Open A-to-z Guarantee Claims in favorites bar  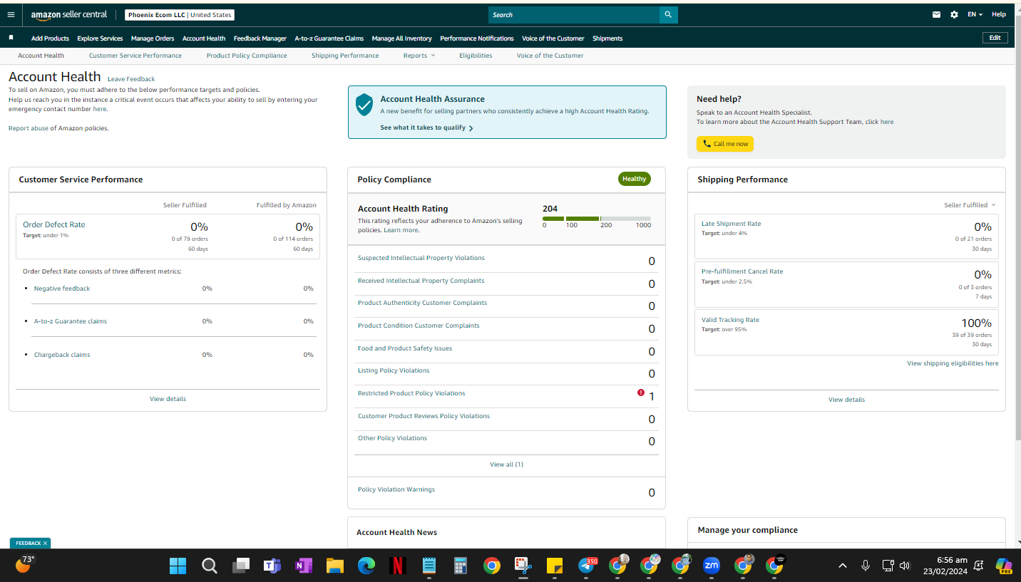[329, 38]
